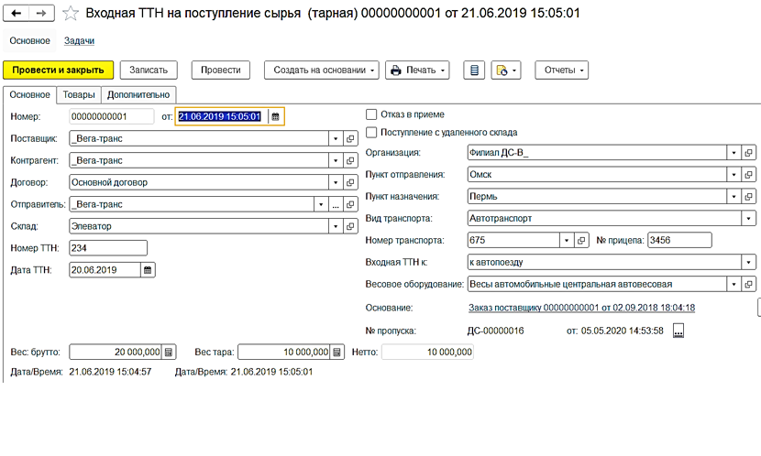Image resolution: width=761 pixels, height=456 pixels.
Task: Open calendar picker for Дата ТТН
Action: click(148, 270)
